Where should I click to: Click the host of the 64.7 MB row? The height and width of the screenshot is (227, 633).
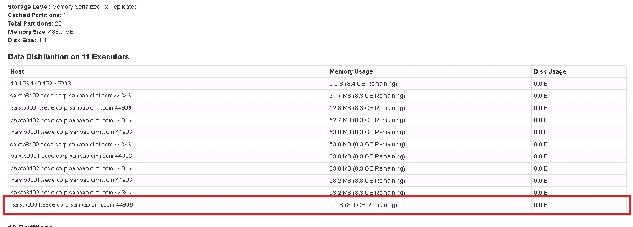(x=71, y=96)
